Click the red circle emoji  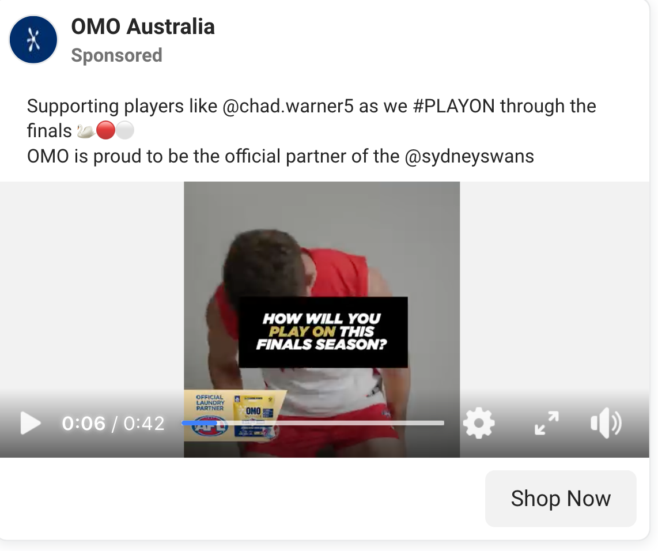pos(105,130)
